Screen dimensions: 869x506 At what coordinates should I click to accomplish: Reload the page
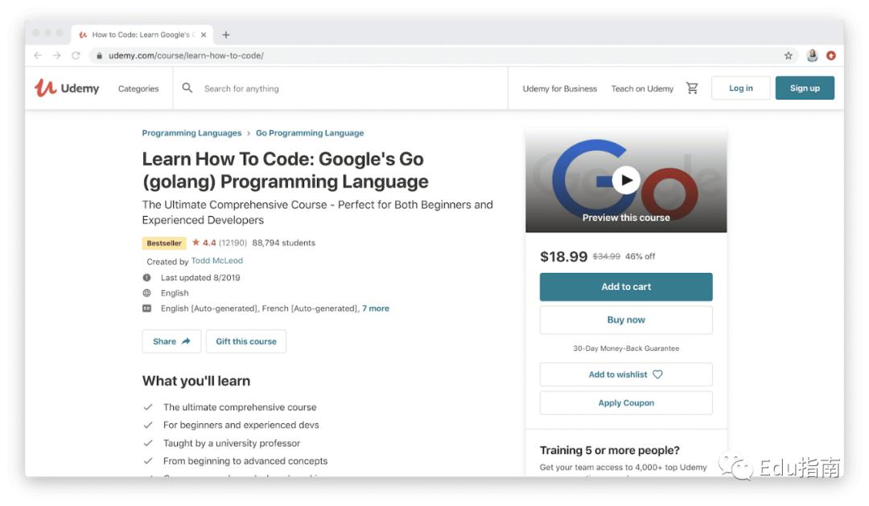pos(76,55)
